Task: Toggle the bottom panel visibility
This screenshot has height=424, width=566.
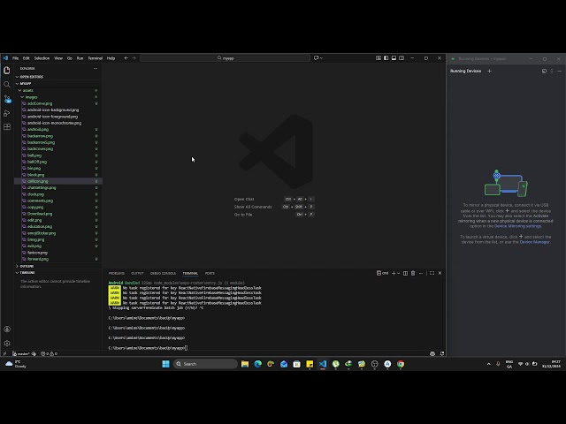Action: coord(394,58)
